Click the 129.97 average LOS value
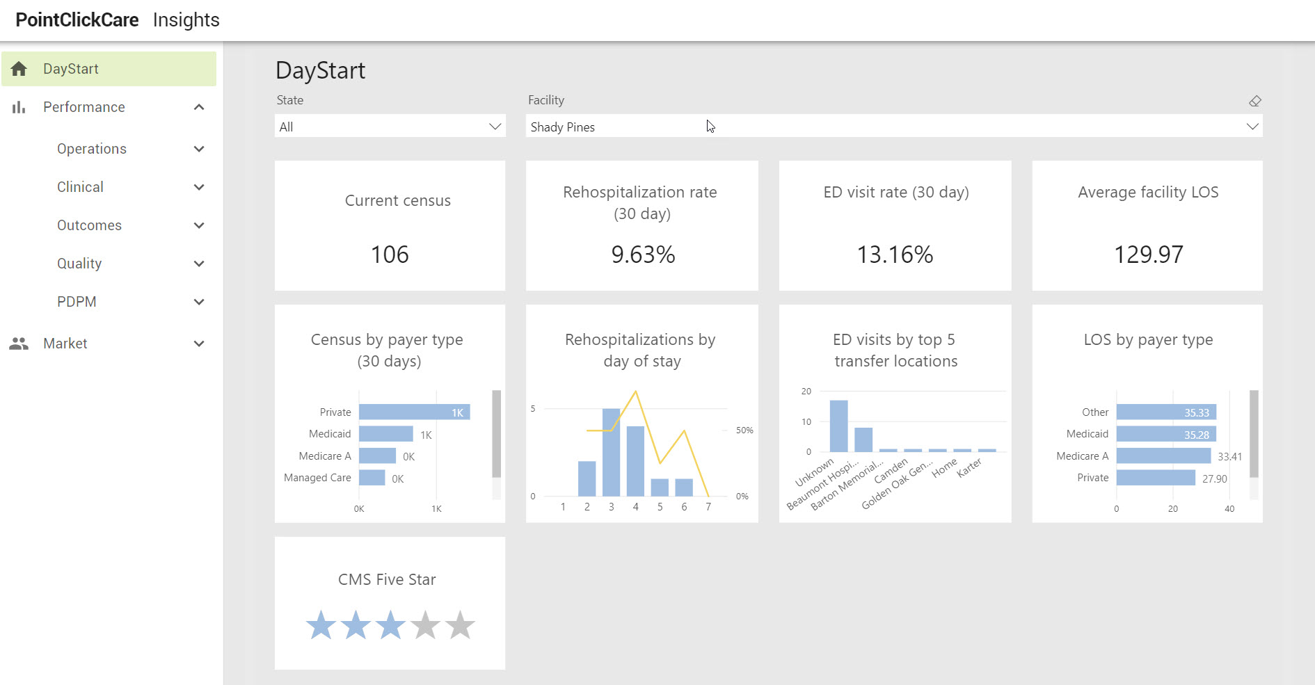This screenshot has height=685, width=1315. [x=1148, y=255]
